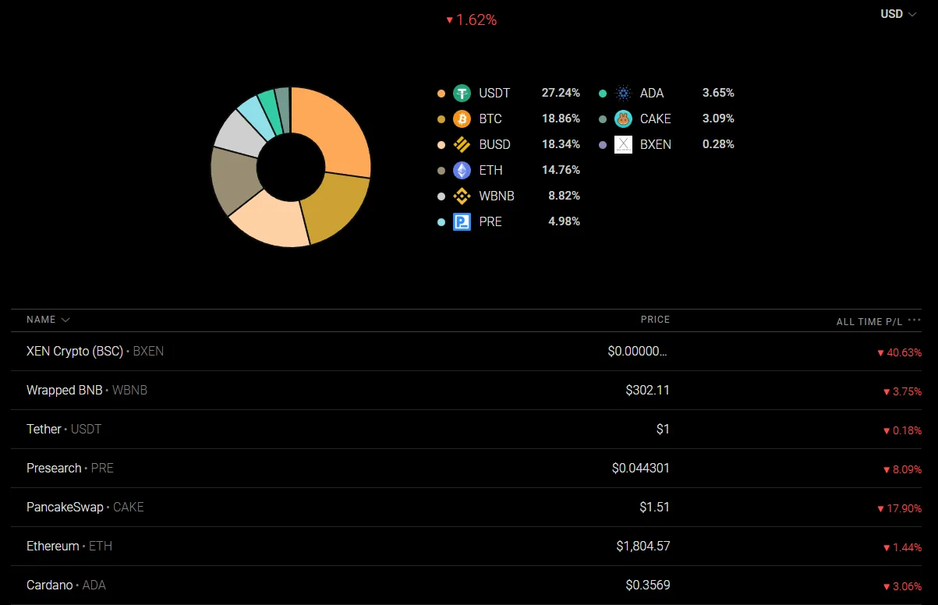Open the Presearch PRE row
The width and height of the screenshot is (938, 605).
coord(466,469)
